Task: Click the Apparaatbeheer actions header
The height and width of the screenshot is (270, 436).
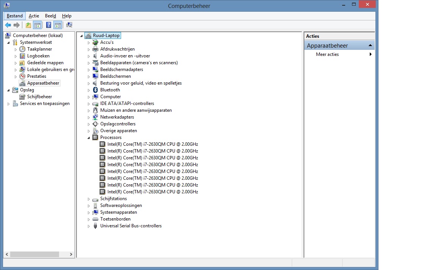Action: (x=339, y=46)
